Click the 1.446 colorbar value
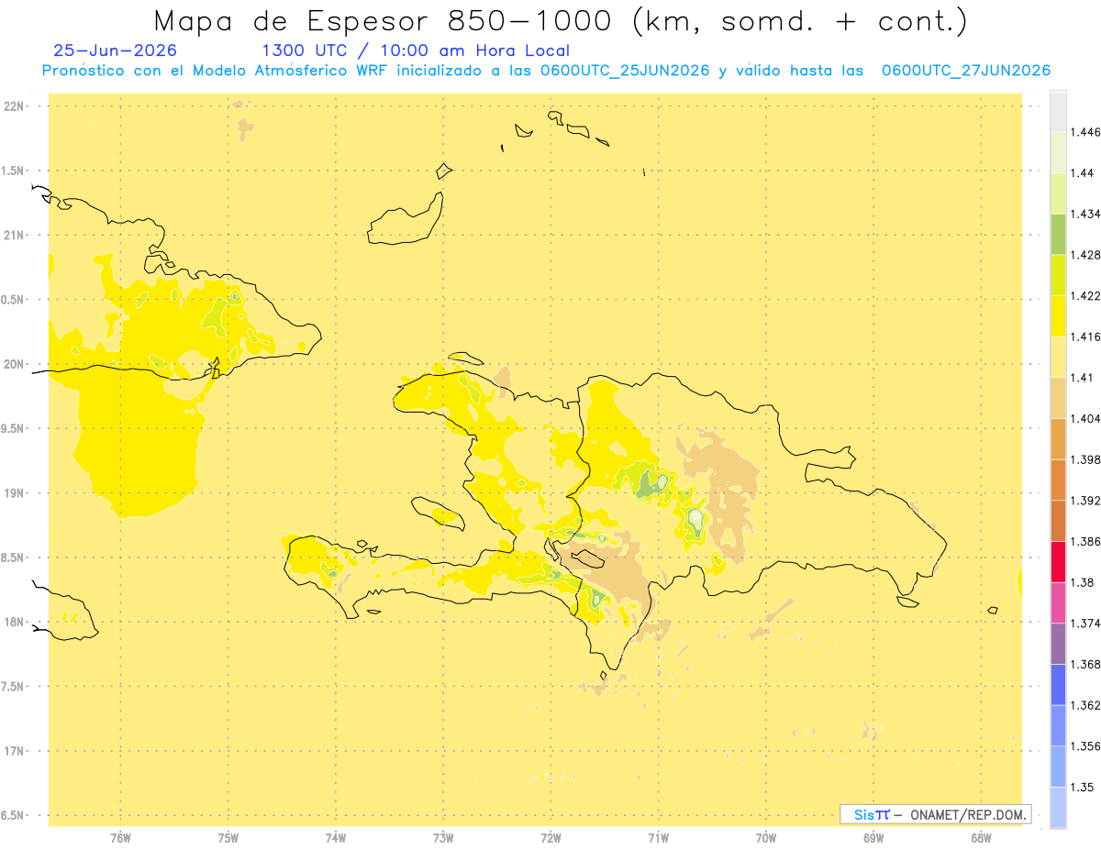Screen dimensions: 1101x850 pyautogui.click(x=1086, y=132)
